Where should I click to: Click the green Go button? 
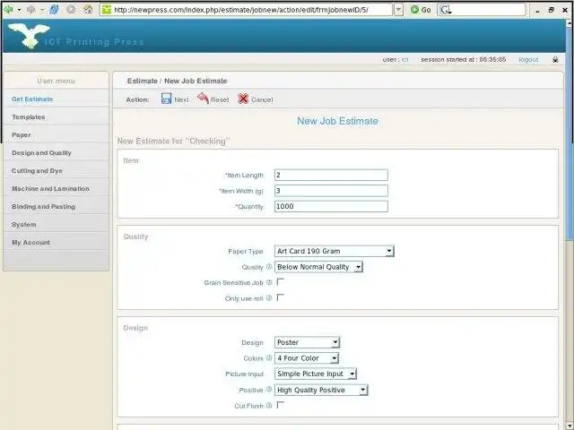[421, 10]
